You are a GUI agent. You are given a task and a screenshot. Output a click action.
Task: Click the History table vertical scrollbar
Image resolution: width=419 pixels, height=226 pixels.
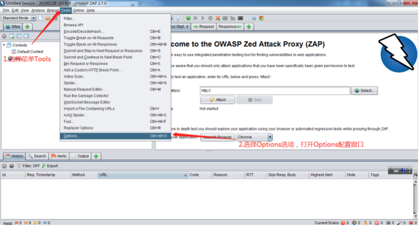point(416,199)
